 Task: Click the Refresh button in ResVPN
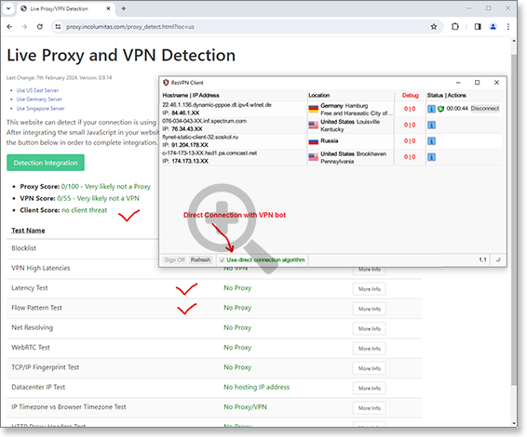(200, 259)
